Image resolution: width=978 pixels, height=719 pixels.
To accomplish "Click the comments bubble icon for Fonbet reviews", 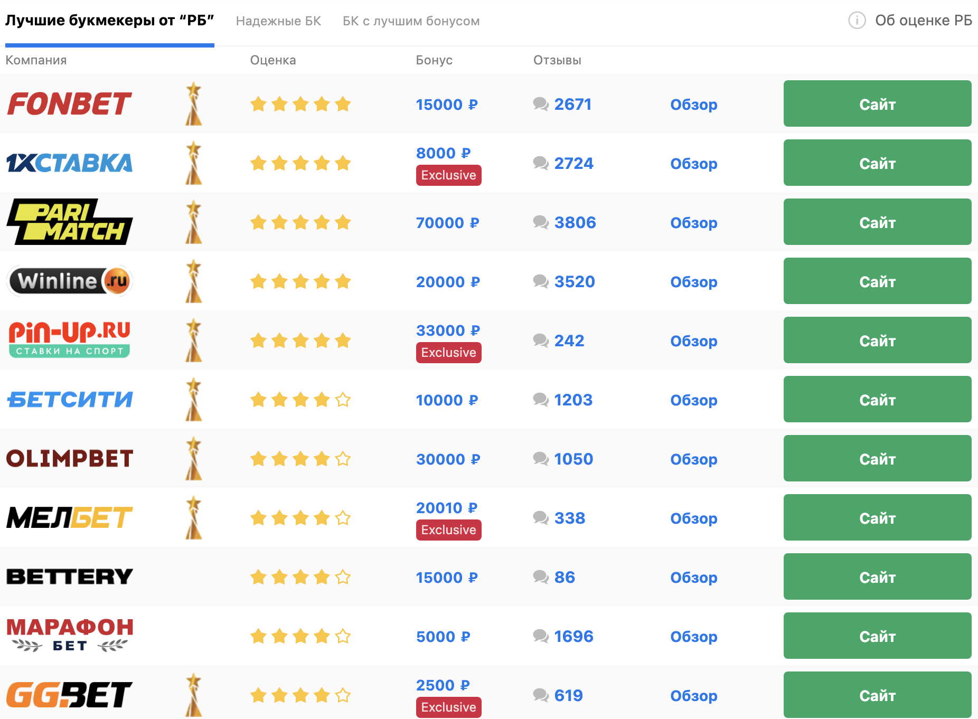I will tap(541, 104).
